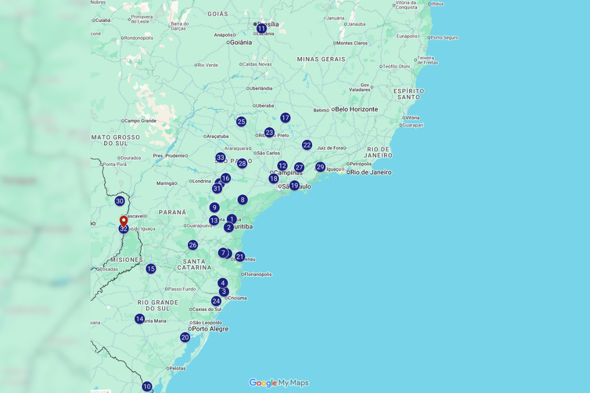Click marker 21 near Blumenau
The image size is (590, 393).
click(x=240, y=257)
